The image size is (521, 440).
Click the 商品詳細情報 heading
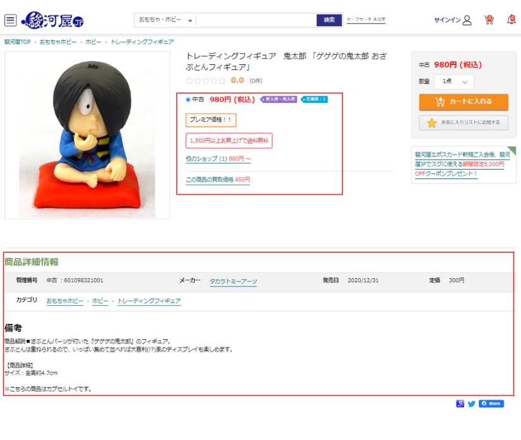tap(32, 262)
